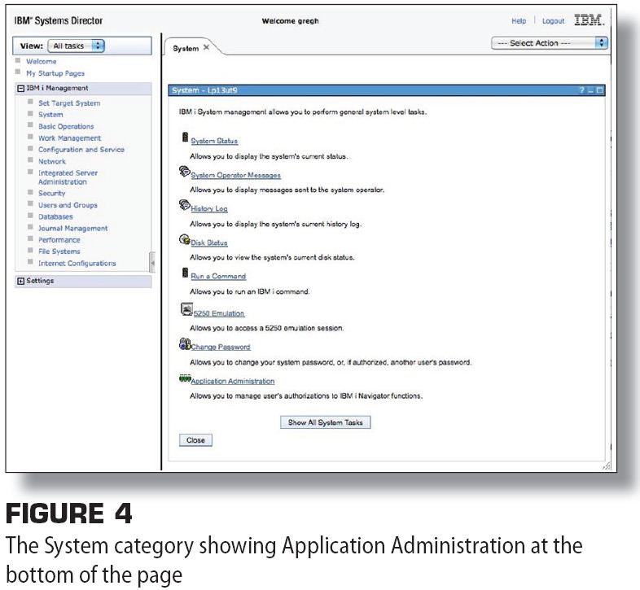Image resolution: width=640 pixels, height=590 pixels.
Task: Select Set Target System
Action: coord(69,103)
